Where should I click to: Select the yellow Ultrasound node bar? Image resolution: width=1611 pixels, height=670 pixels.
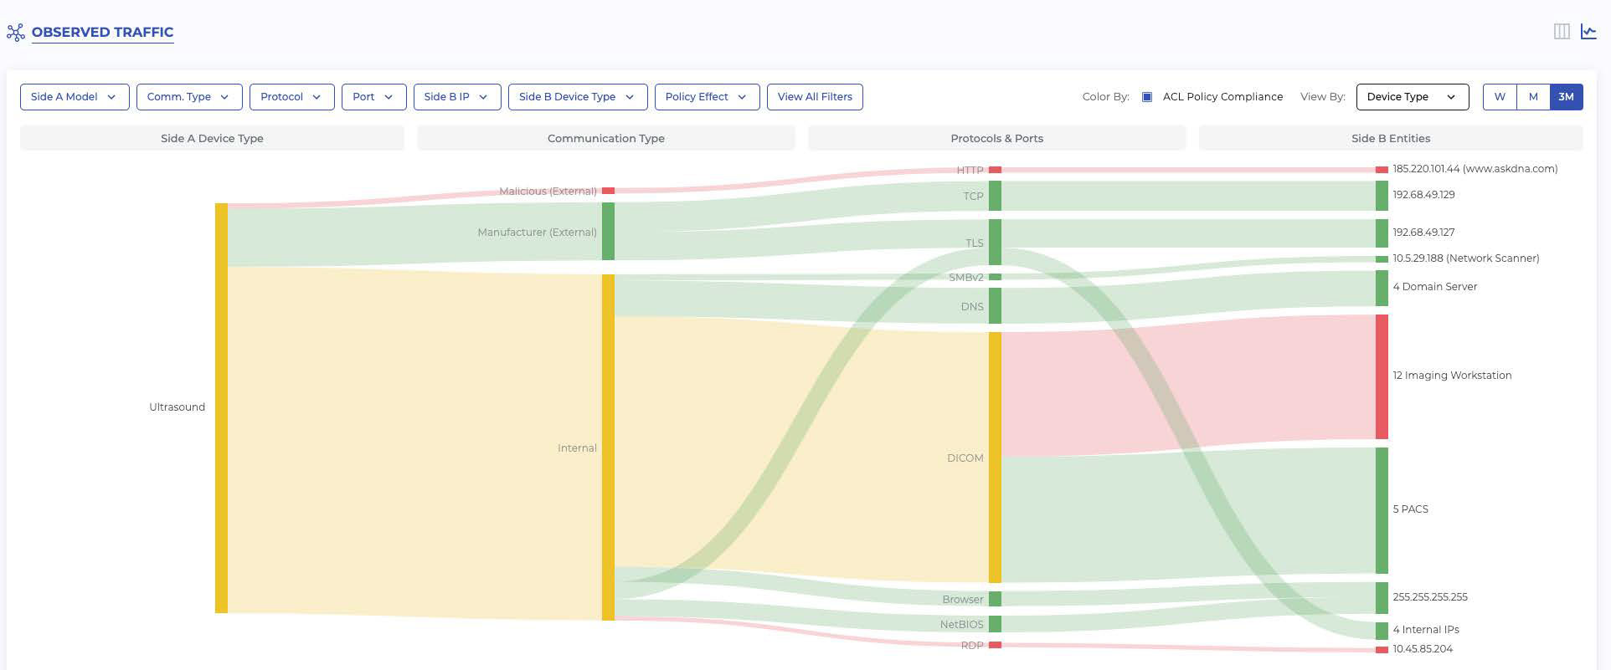point(221,408)
